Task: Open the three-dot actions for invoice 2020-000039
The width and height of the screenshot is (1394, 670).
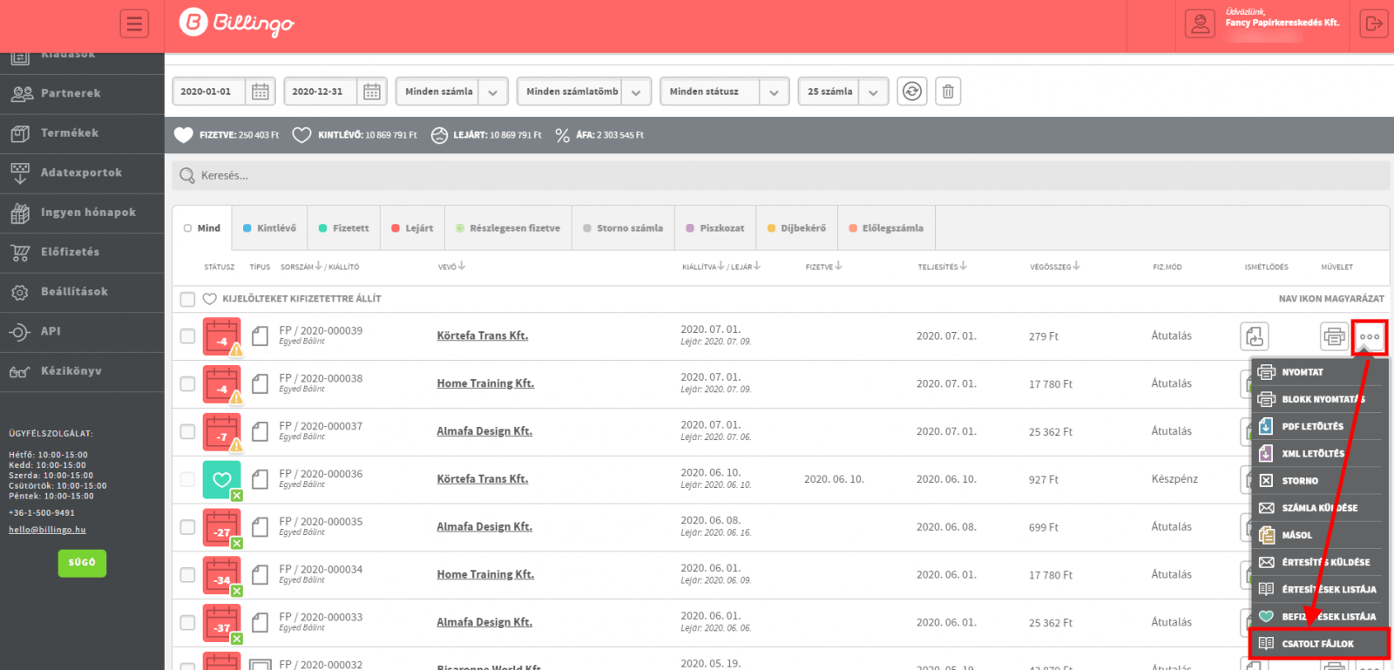Action: (x=1370, y=336)
